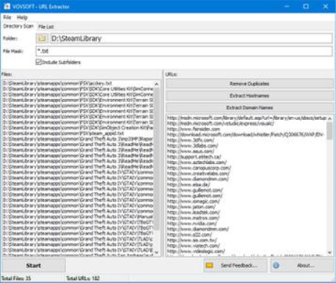Screen dimensions: 336x283
Task: Select the download.microsoft.com URL row
Action: click(x=246, y=135)
